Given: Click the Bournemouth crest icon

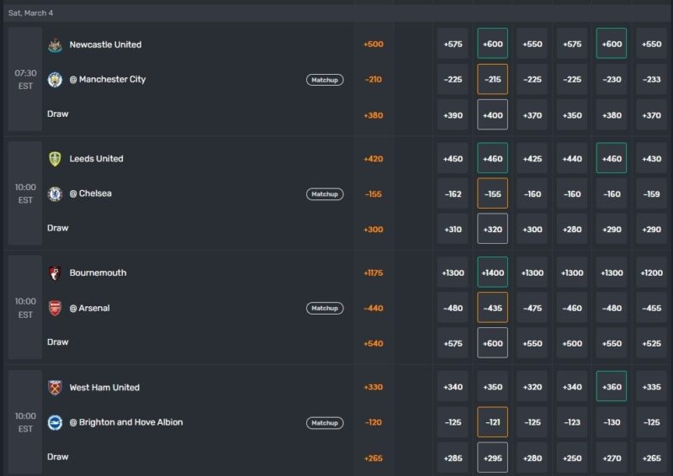Looking at the screenshot, I should click(55, 273).
